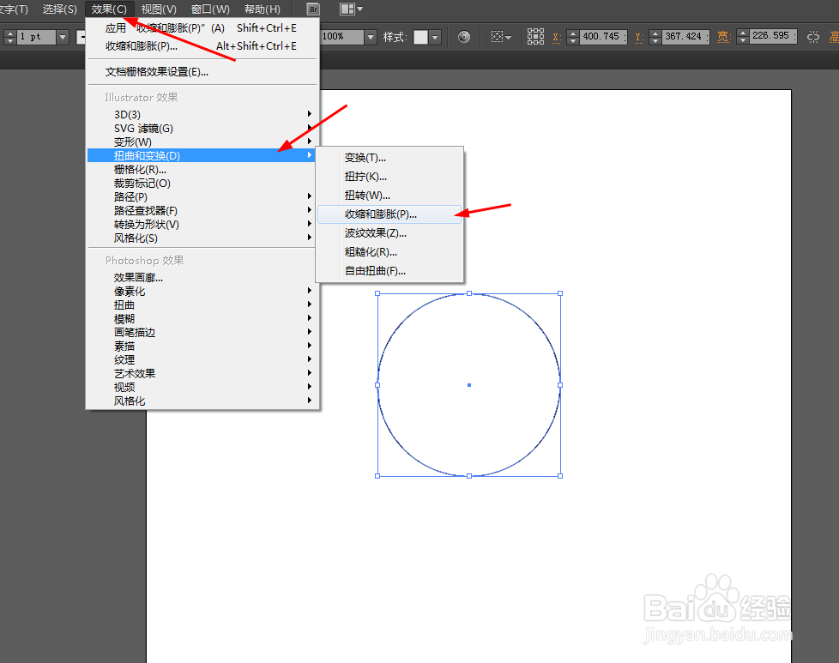Click the opacity 100% field
This screenshot has width=839, height=663.
tap(342, 37)
